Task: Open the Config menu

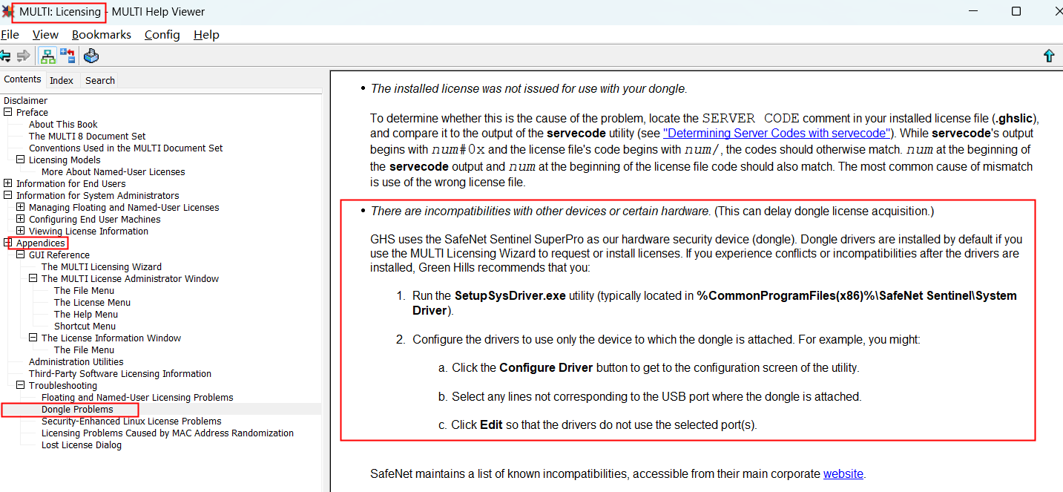Action: tap(162, 34)
